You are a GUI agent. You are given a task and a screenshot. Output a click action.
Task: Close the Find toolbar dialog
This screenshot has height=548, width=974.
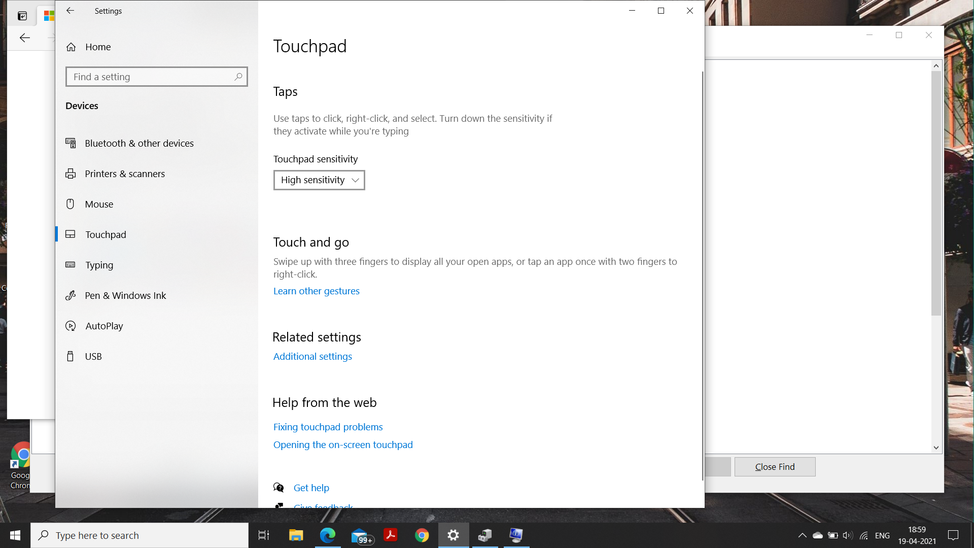tap(774, 466)
